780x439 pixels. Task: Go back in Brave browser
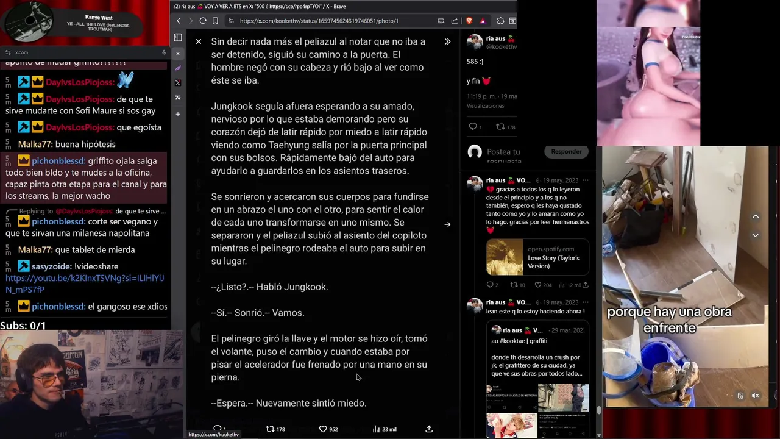(x=179, y=21)
